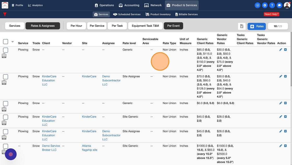The image size is (292, 165).
Task: Open the Accounting menu
Action: pyautogui.click(x=129, y=5)
